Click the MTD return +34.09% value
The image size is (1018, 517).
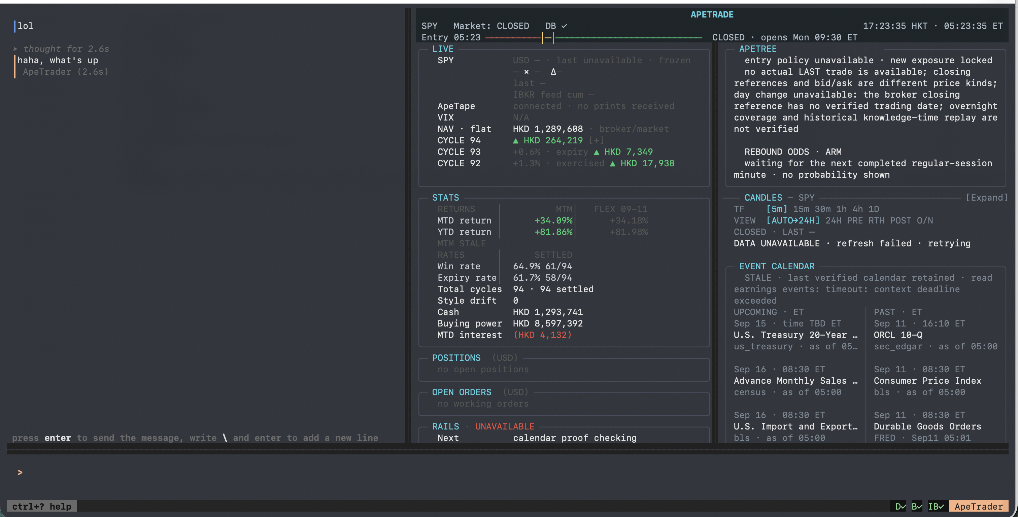tap(553, 220)
